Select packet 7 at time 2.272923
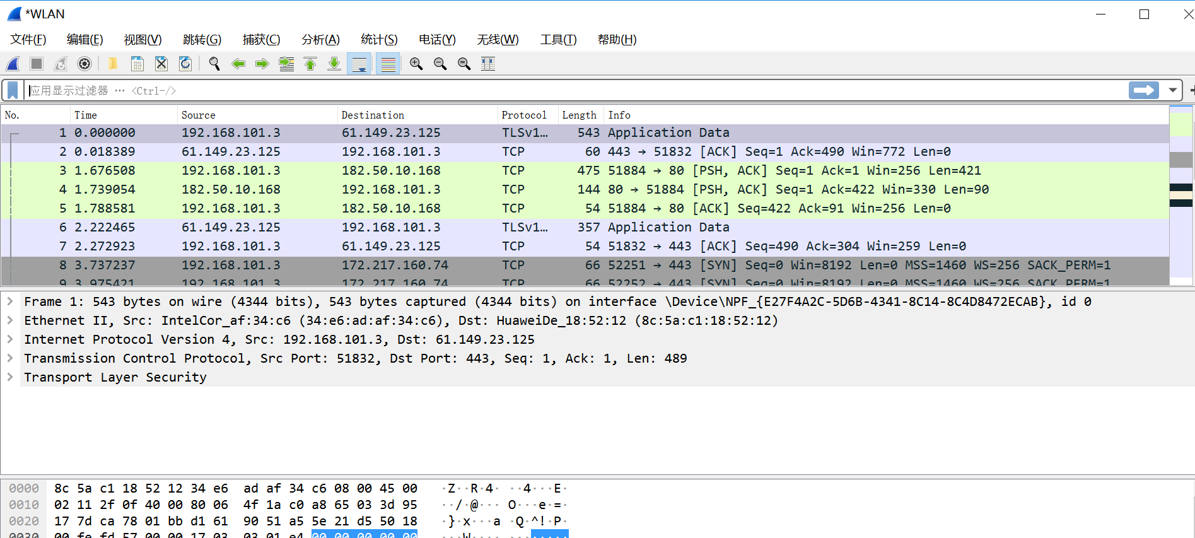 (585, 246)
